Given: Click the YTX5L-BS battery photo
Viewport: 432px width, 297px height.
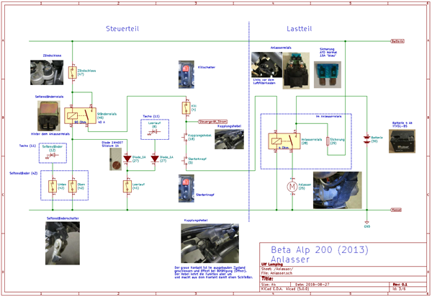Looking at the screenshot, I should pyautogui.click(x=402, y=141).
